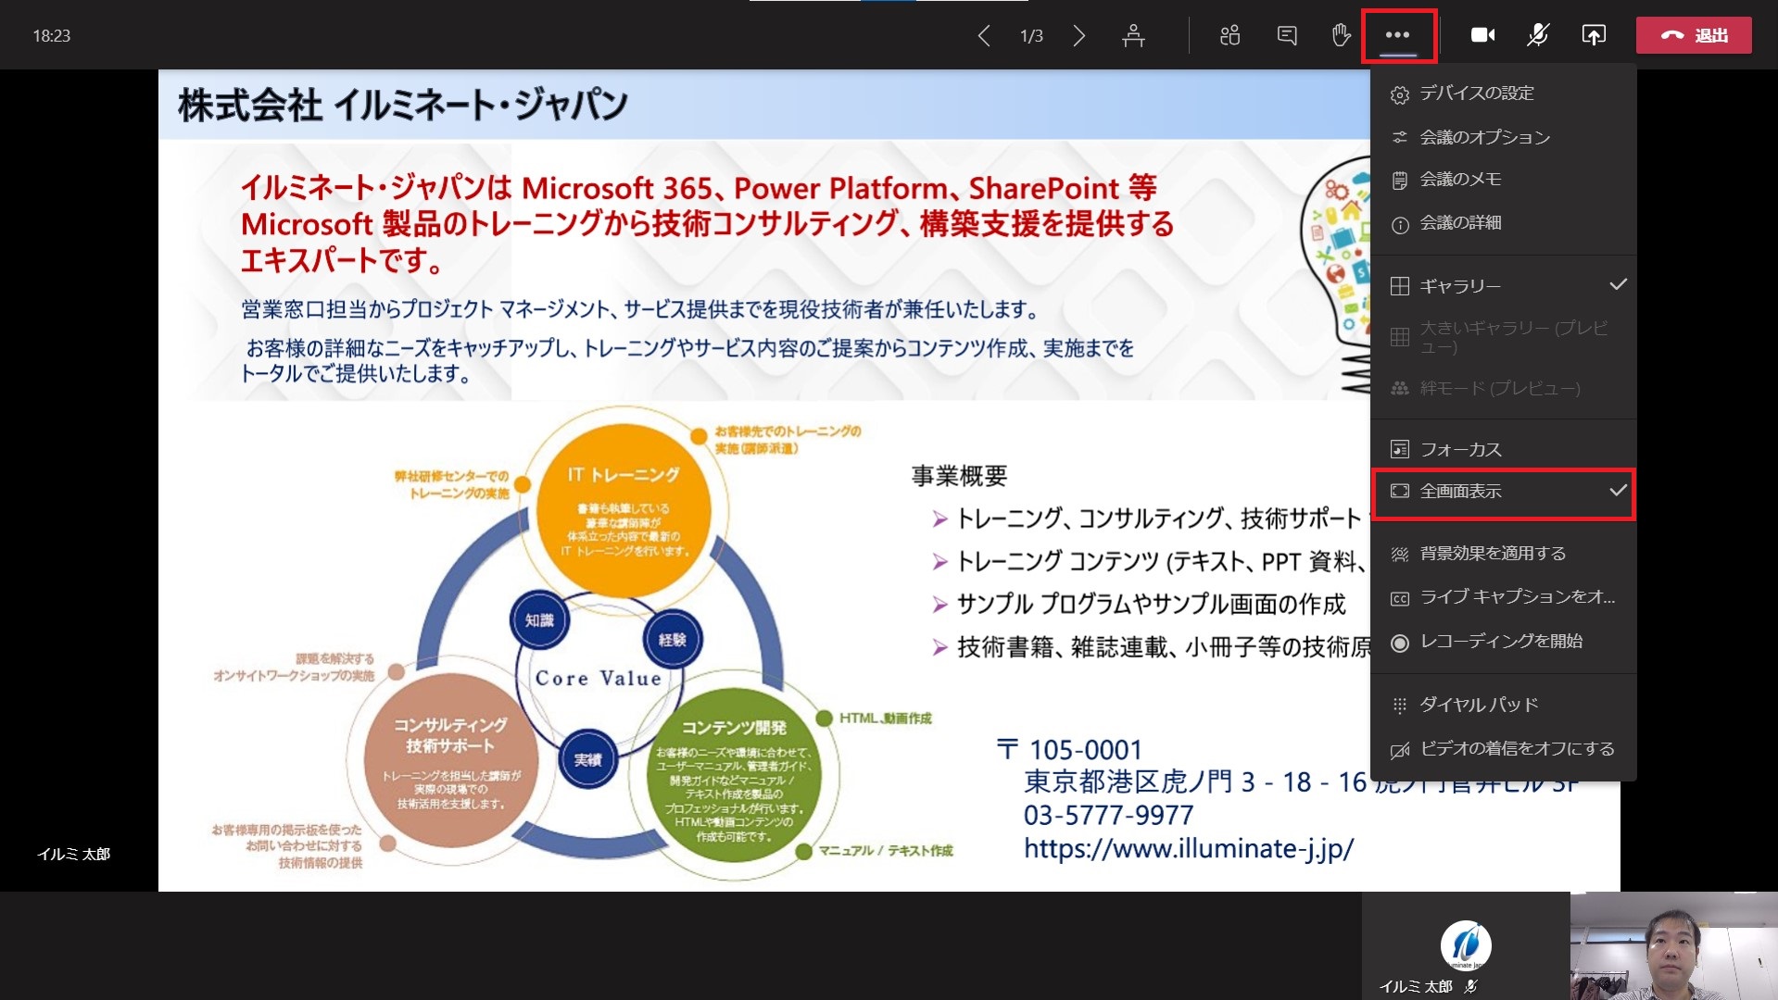Show 会議の詳細 meeting details

click(x=1503, y=223)
